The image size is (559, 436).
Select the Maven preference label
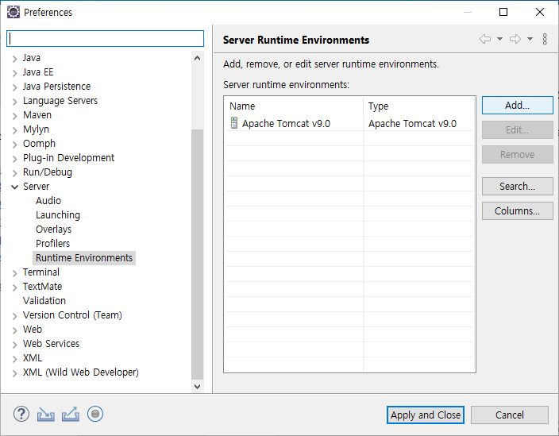point(37,115)
